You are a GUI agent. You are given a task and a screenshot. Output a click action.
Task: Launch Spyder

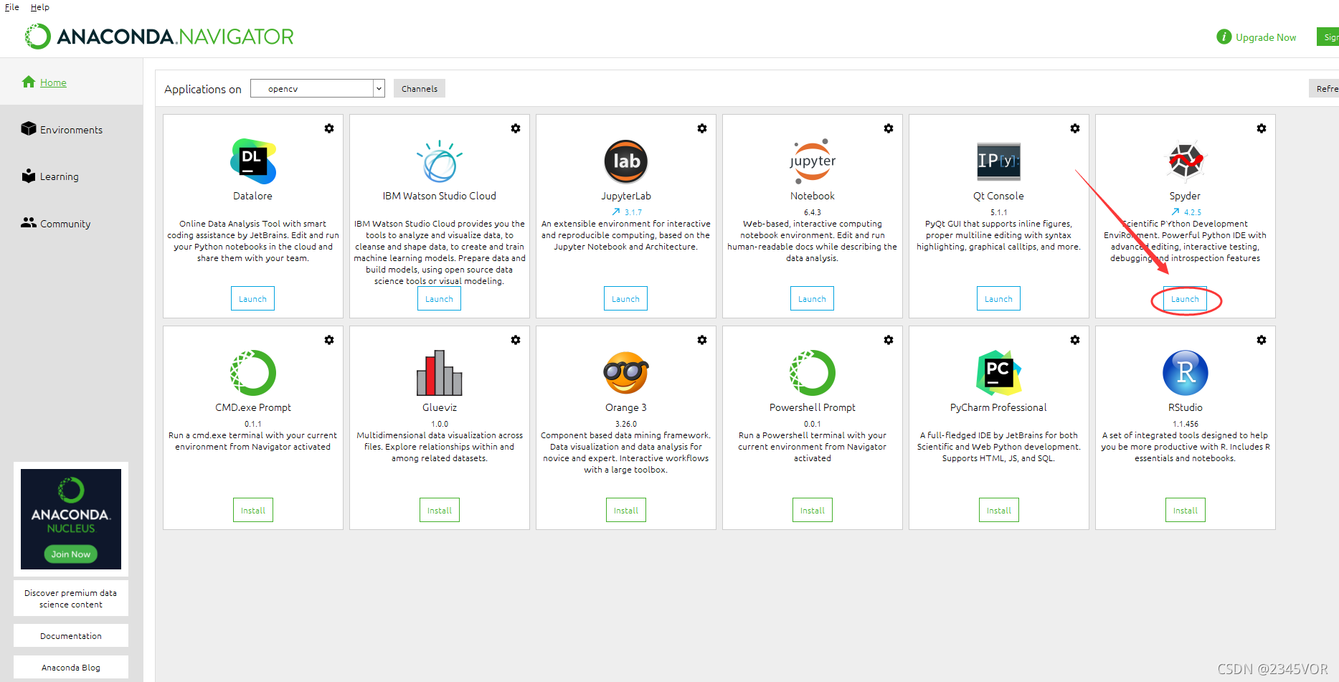pos(1185,298)
